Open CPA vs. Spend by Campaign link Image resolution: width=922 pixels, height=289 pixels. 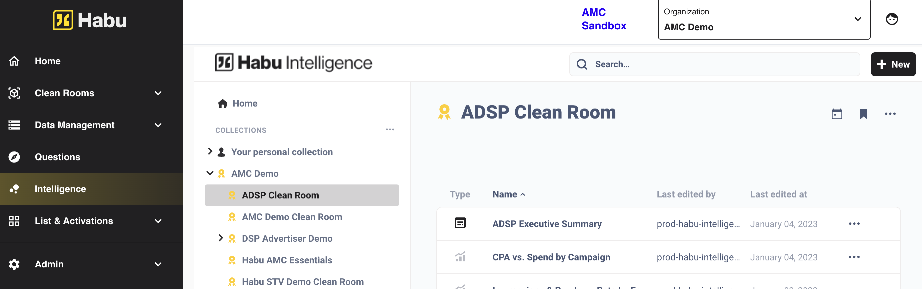point(551,257)
